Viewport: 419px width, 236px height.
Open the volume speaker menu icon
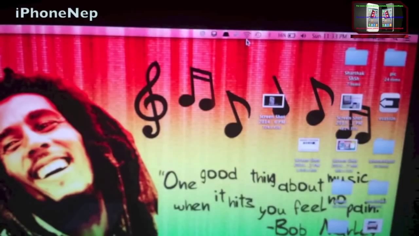[x=303, y=36]
